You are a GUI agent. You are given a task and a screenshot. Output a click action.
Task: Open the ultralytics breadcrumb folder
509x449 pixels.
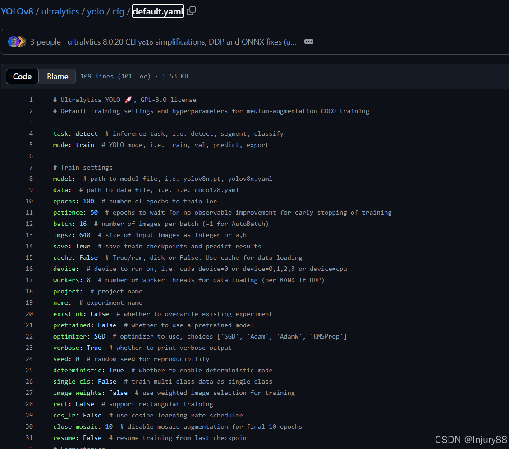(60, 11)
